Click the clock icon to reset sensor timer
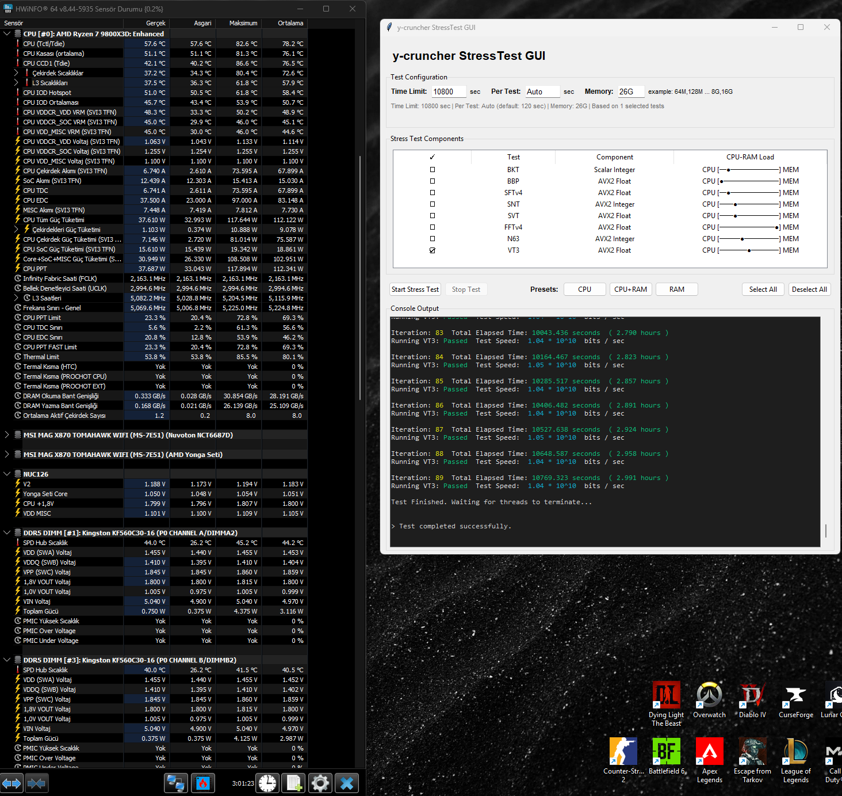 pos(267,783)
